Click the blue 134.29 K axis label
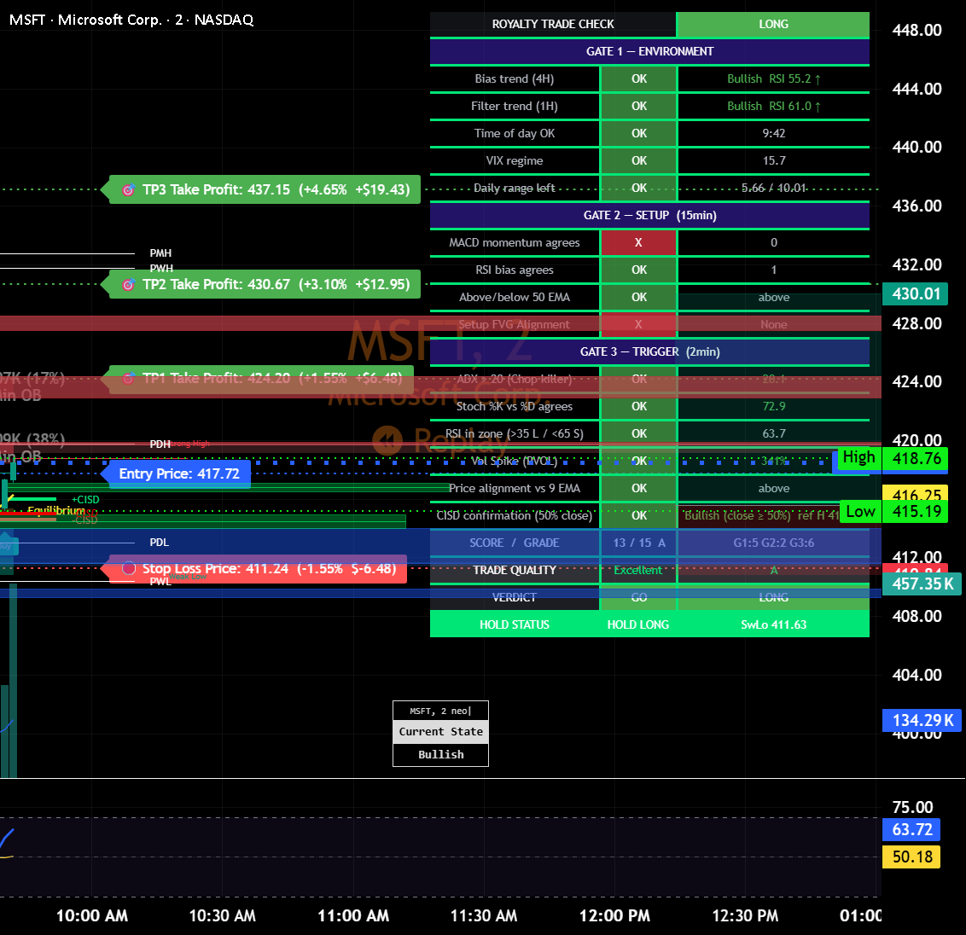The image size is (966, 935). pyautogui.click(x=922, y=720)
